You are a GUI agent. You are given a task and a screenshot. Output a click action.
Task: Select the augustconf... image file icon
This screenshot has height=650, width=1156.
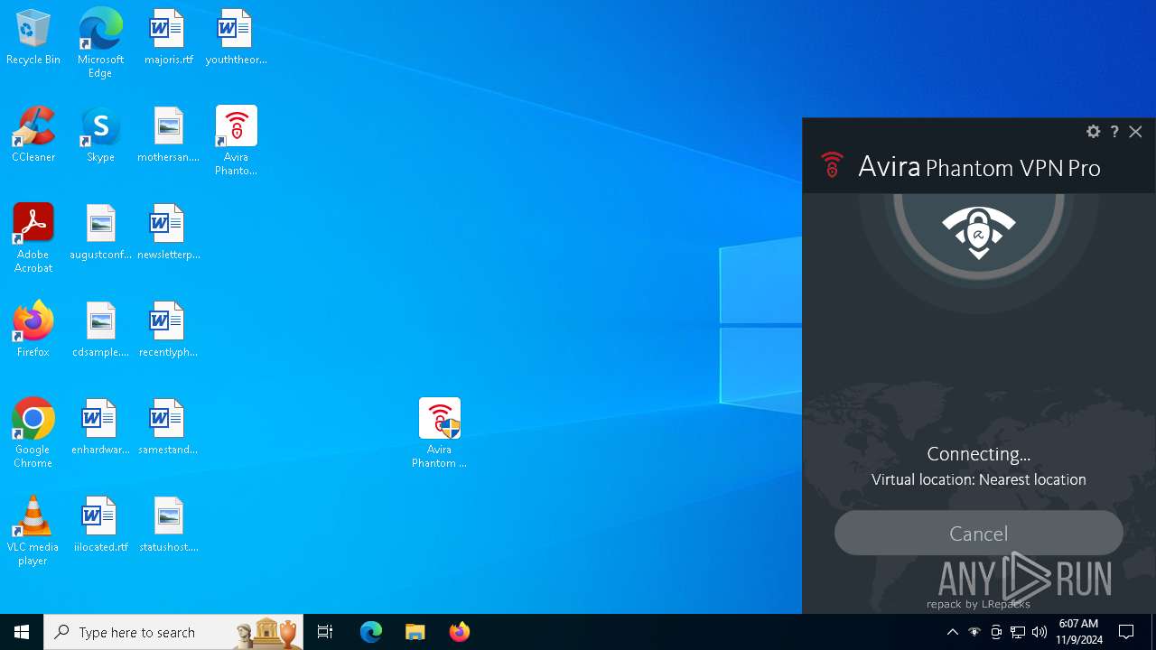click(100, 233)
